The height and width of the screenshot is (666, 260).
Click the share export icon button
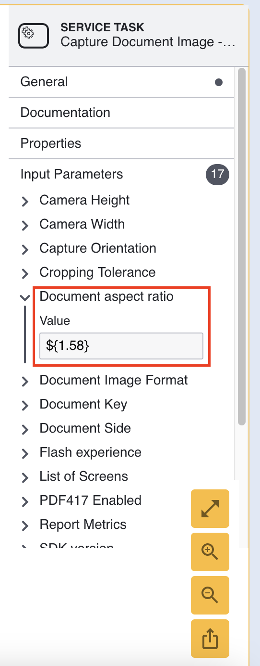click(210, 638)
